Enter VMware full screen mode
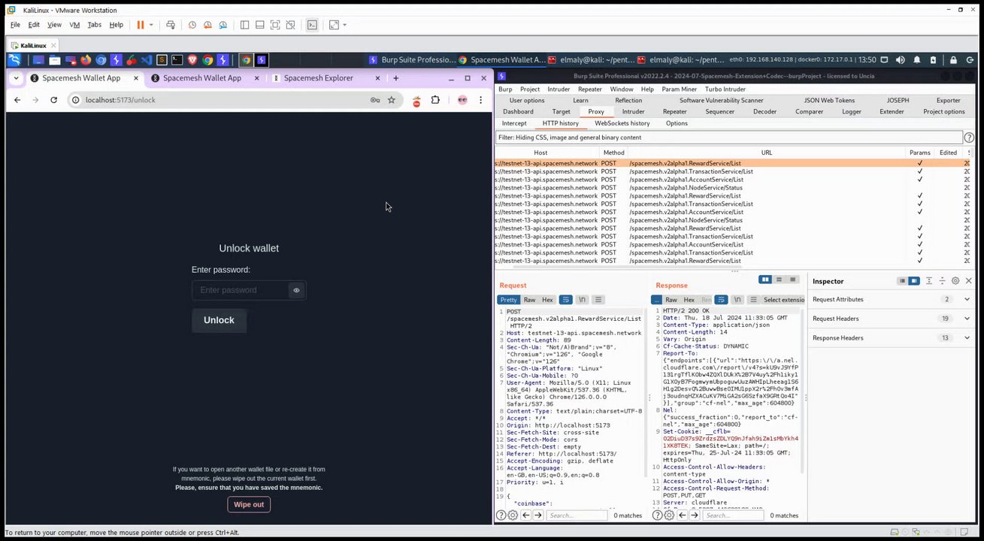The width and height of the screenshot is (984, 541). click(x=274, y=25)
